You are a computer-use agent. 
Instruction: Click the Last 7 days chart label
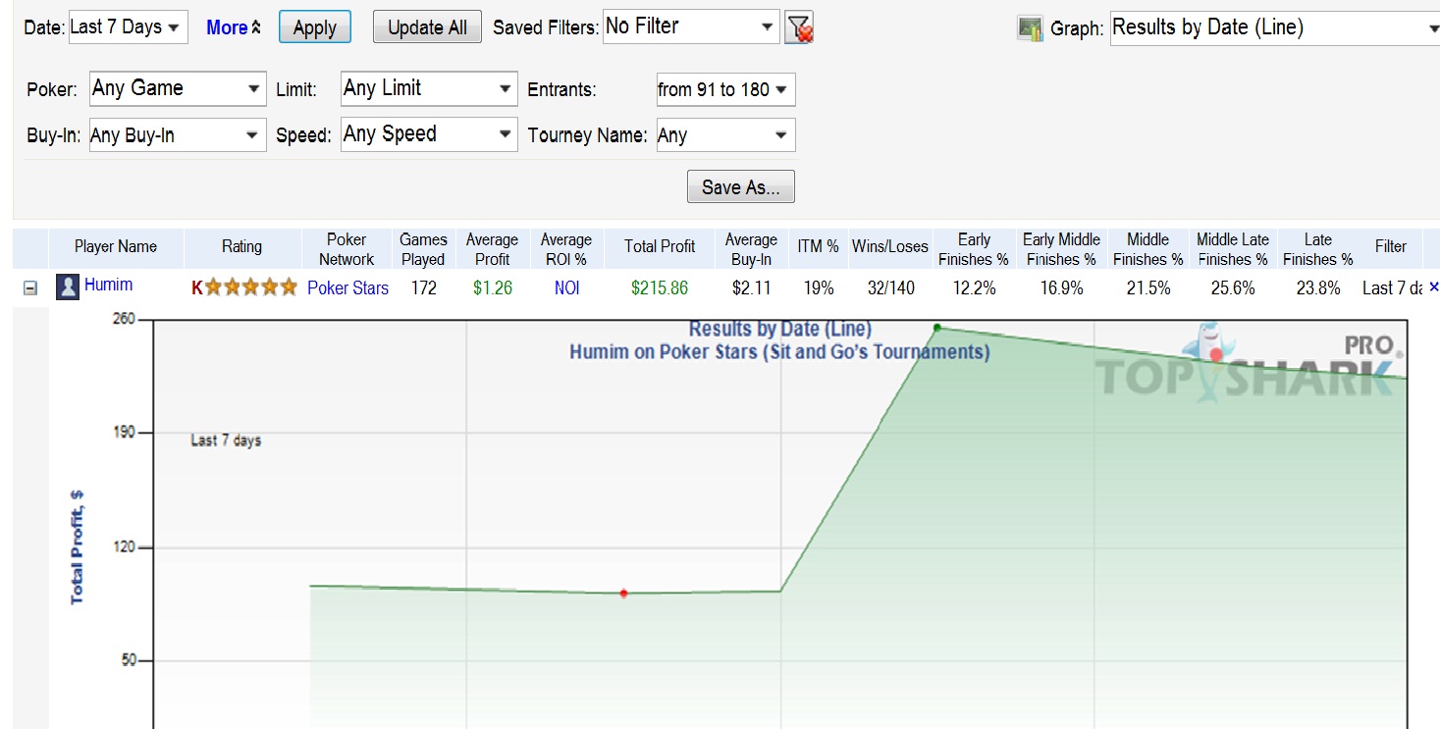coord(226,441)
